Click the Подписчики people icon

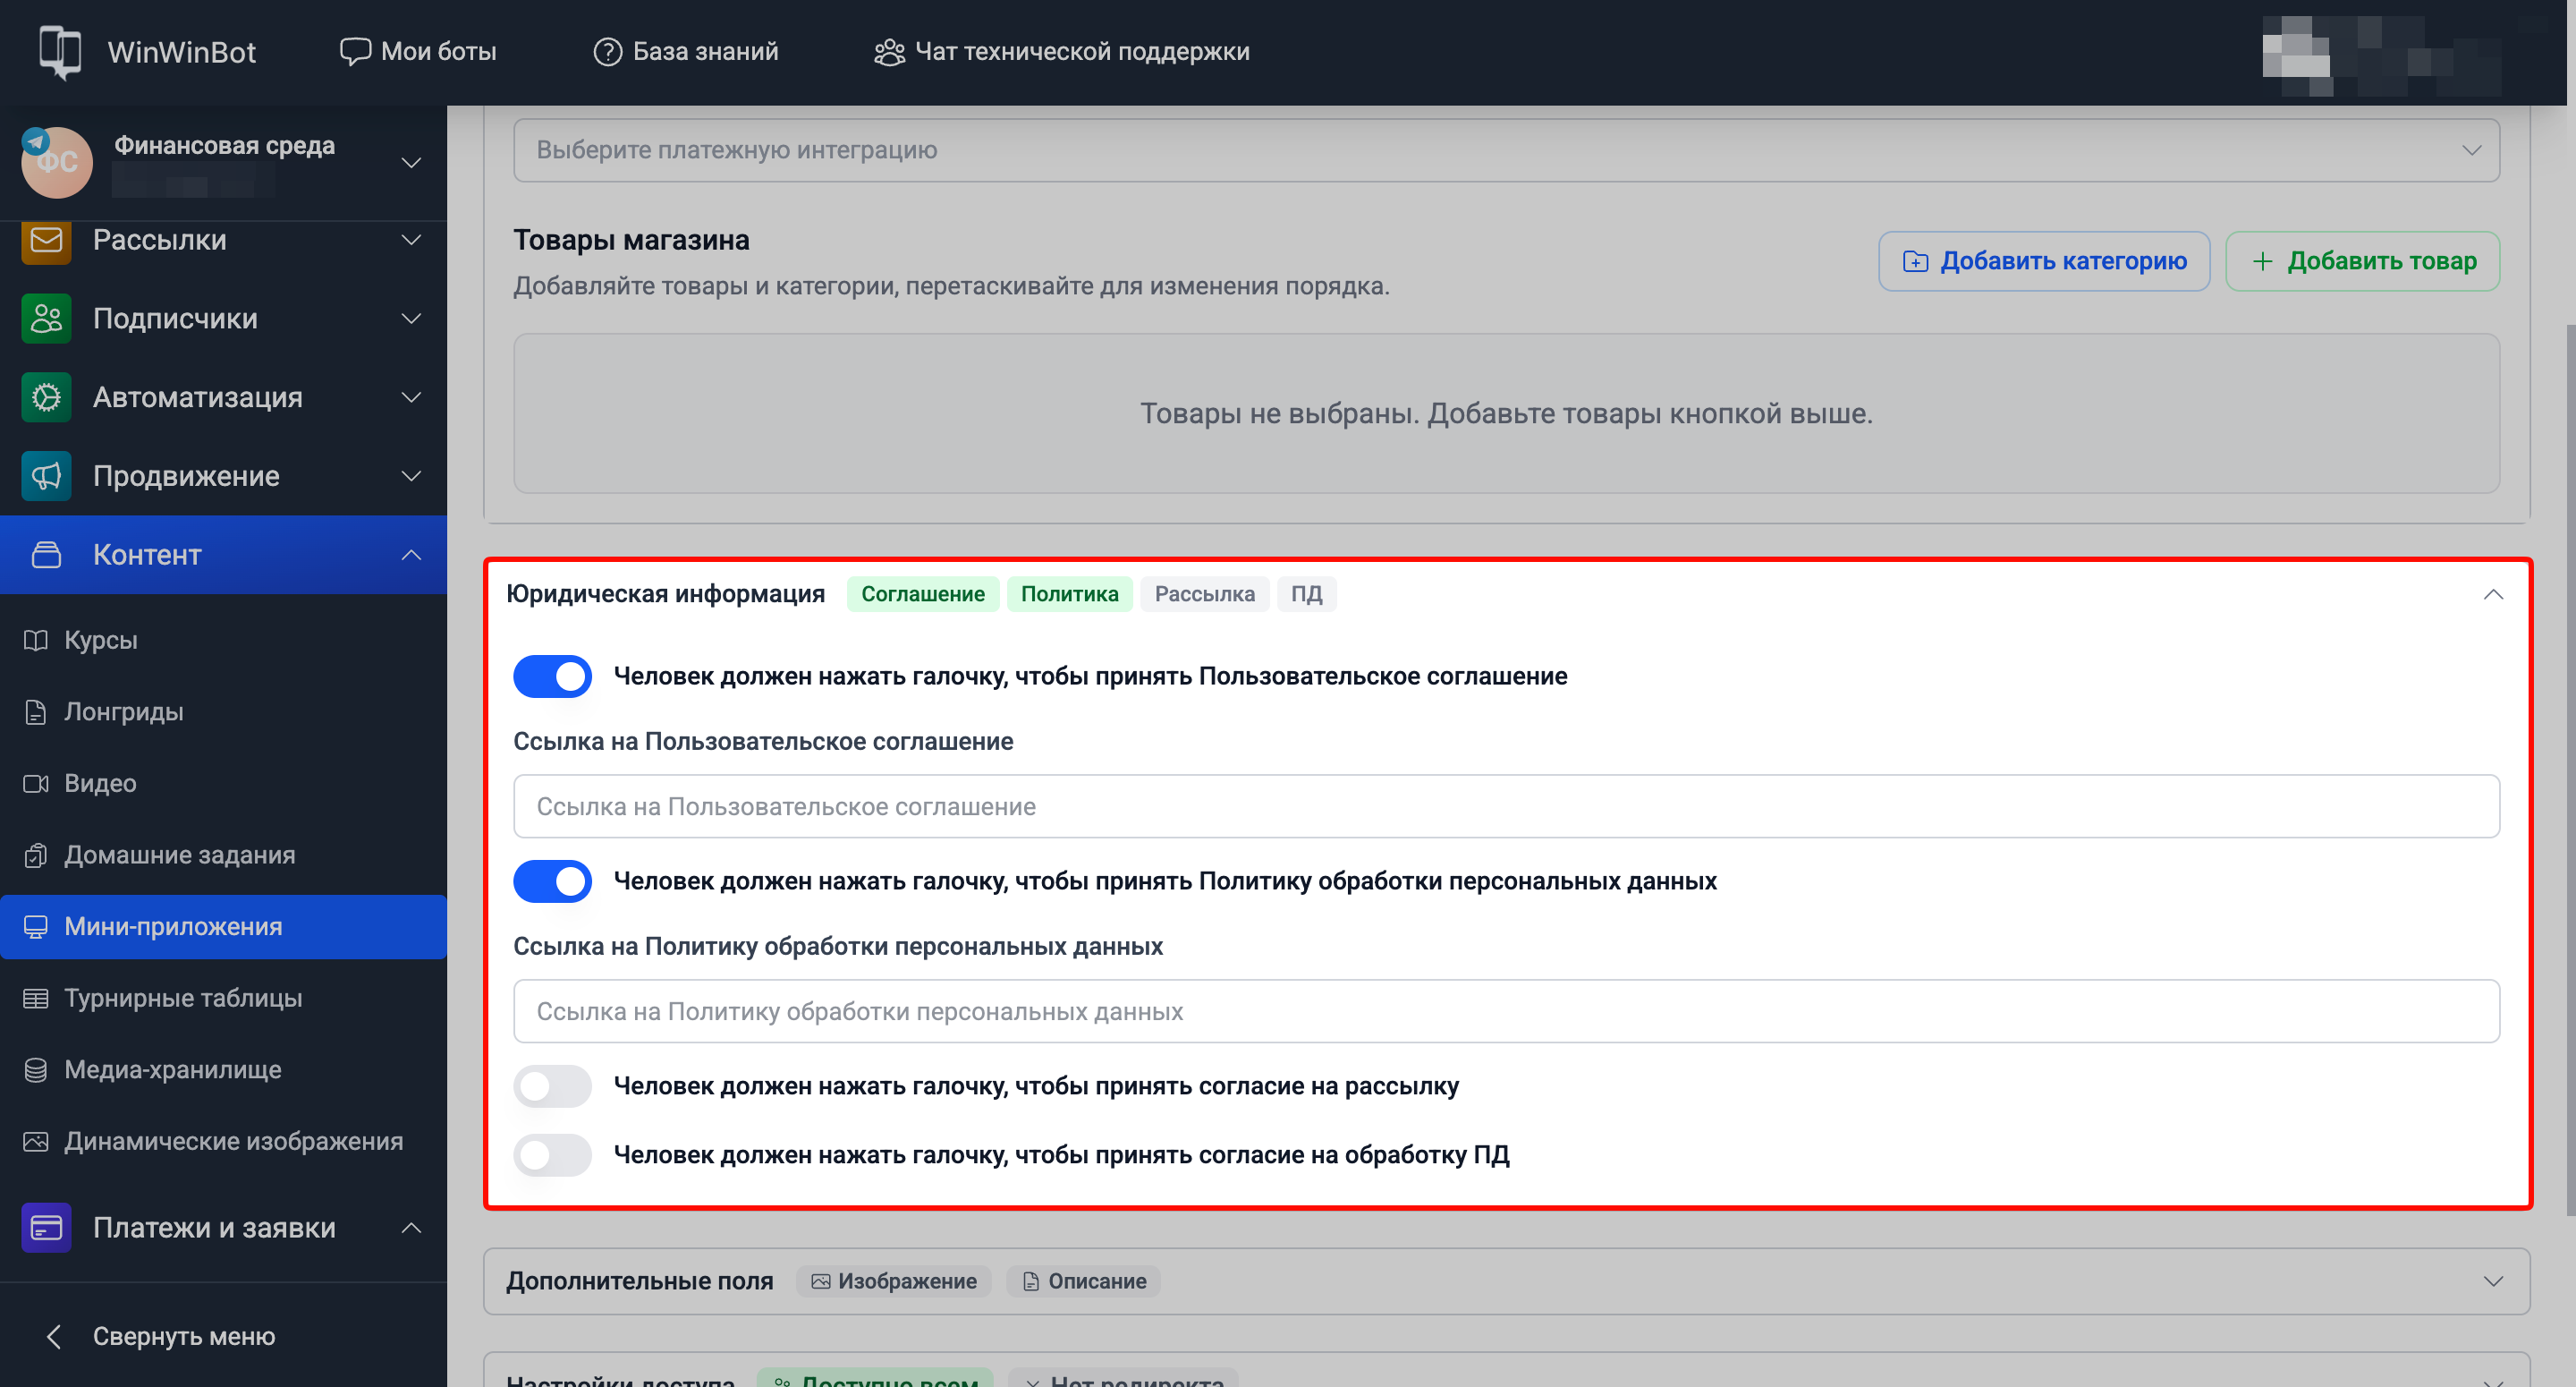click(46, 319)
